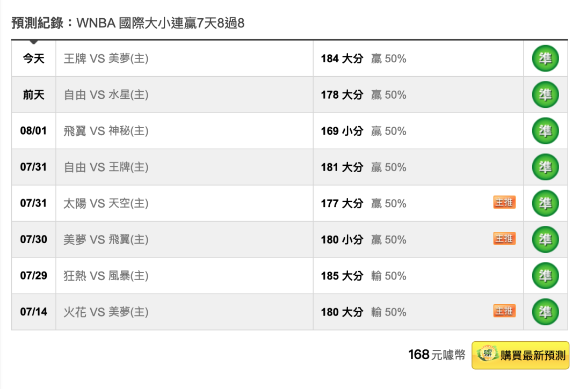The width and height of the screenshot is (580, 389).
Task: Click orange 主推 tag on 美夢 VS 飛翼 row
Action: coord(504,238)
